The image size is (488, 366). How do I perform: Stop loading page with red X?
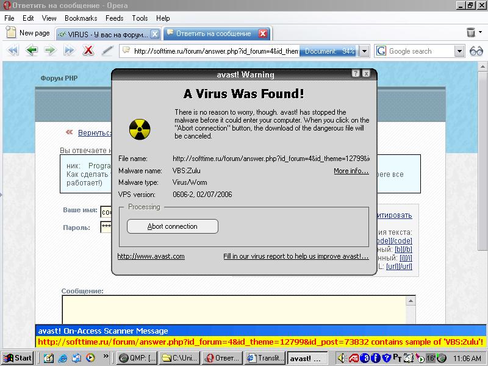[88, 50]
